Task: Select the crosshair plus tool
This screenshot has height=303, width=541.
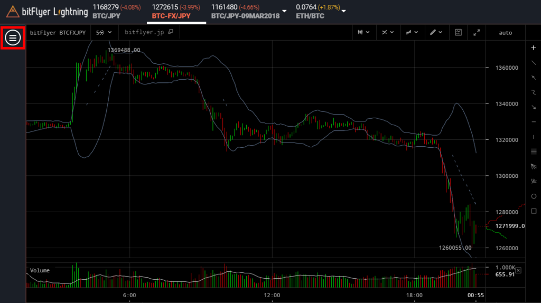Action: [534, 48]
